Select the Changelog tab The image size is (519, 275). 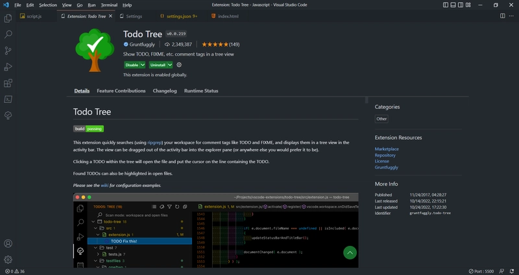165,91
